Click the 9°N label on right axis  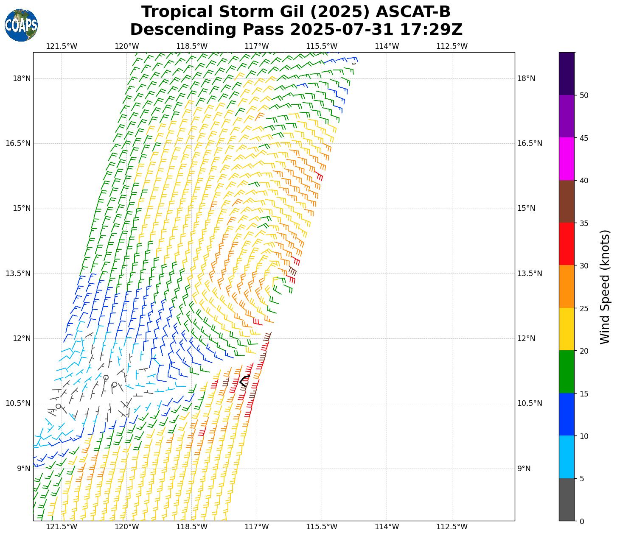[524, 469]
